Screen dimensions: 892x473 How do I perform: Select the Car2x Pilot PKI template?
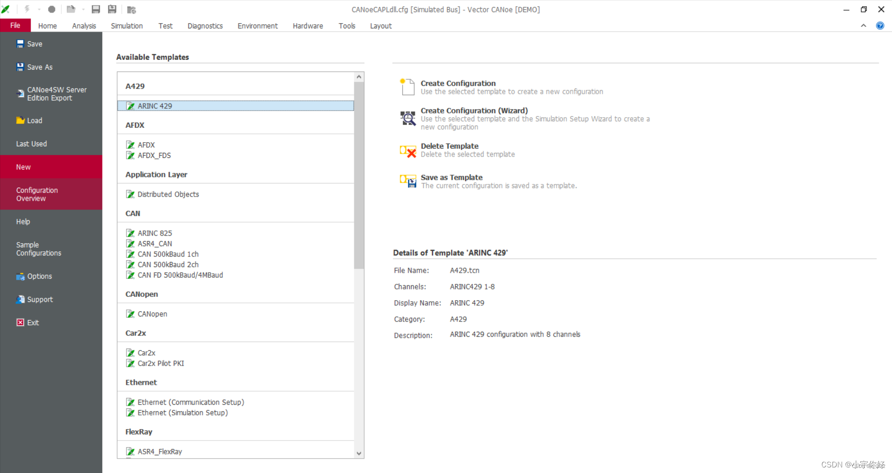point(235,363)
